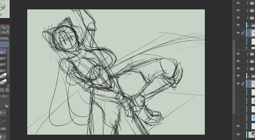Show the hidden layer with blue painted thumbnail

point(238,118)
